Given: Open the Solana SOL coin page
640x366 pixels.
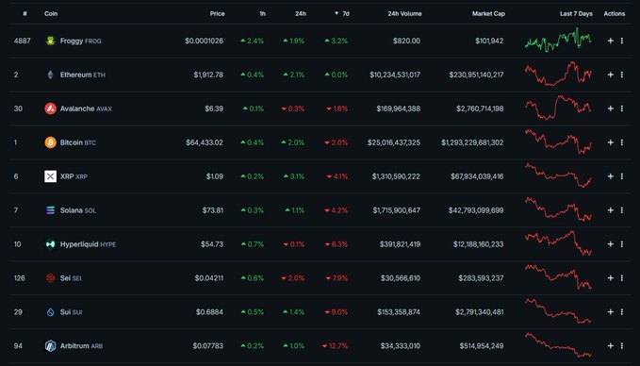Looking at the screenshot, I should point(78,210).
